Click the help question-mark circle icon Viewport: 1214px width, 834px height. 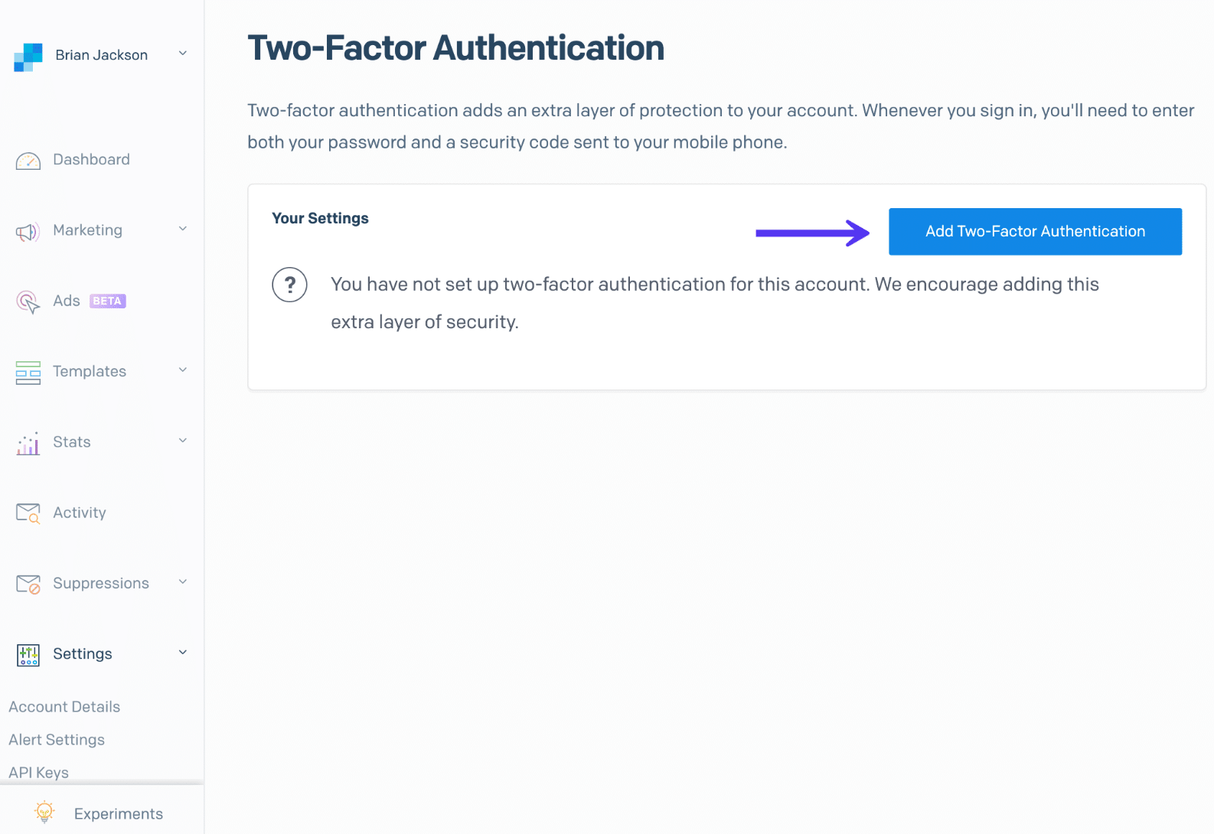pyautogui.click(x=289, y=285)
